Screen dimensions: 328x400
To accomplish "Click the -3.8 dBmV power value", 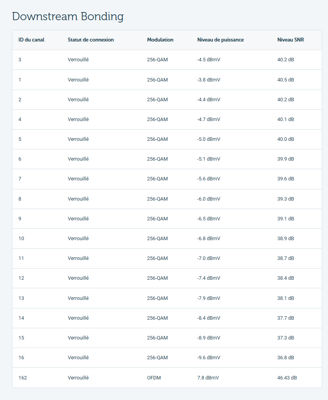I will coord(209,80).
